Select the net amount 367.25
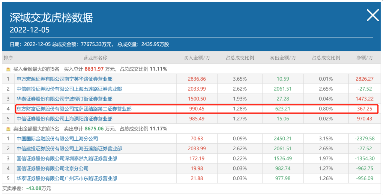 point(364,109)
